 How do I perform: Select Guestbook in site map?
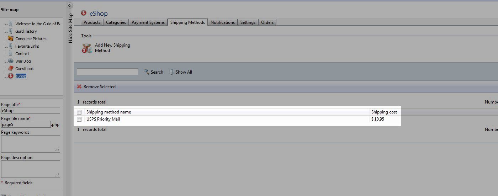[x=25, y=69]
